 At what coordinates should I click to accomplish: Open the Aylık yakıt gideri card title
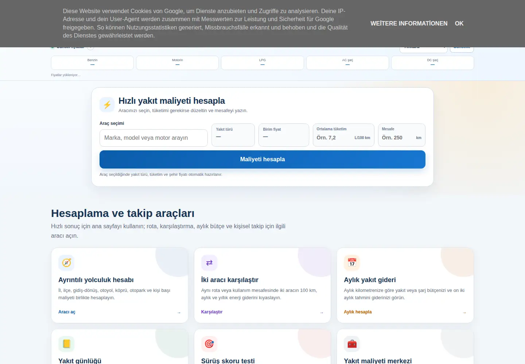coord(370,280)
